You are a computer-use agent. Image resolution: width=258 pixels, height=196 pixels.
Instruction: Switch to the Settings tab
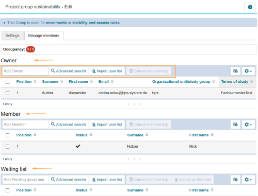(x=12, y=35)
